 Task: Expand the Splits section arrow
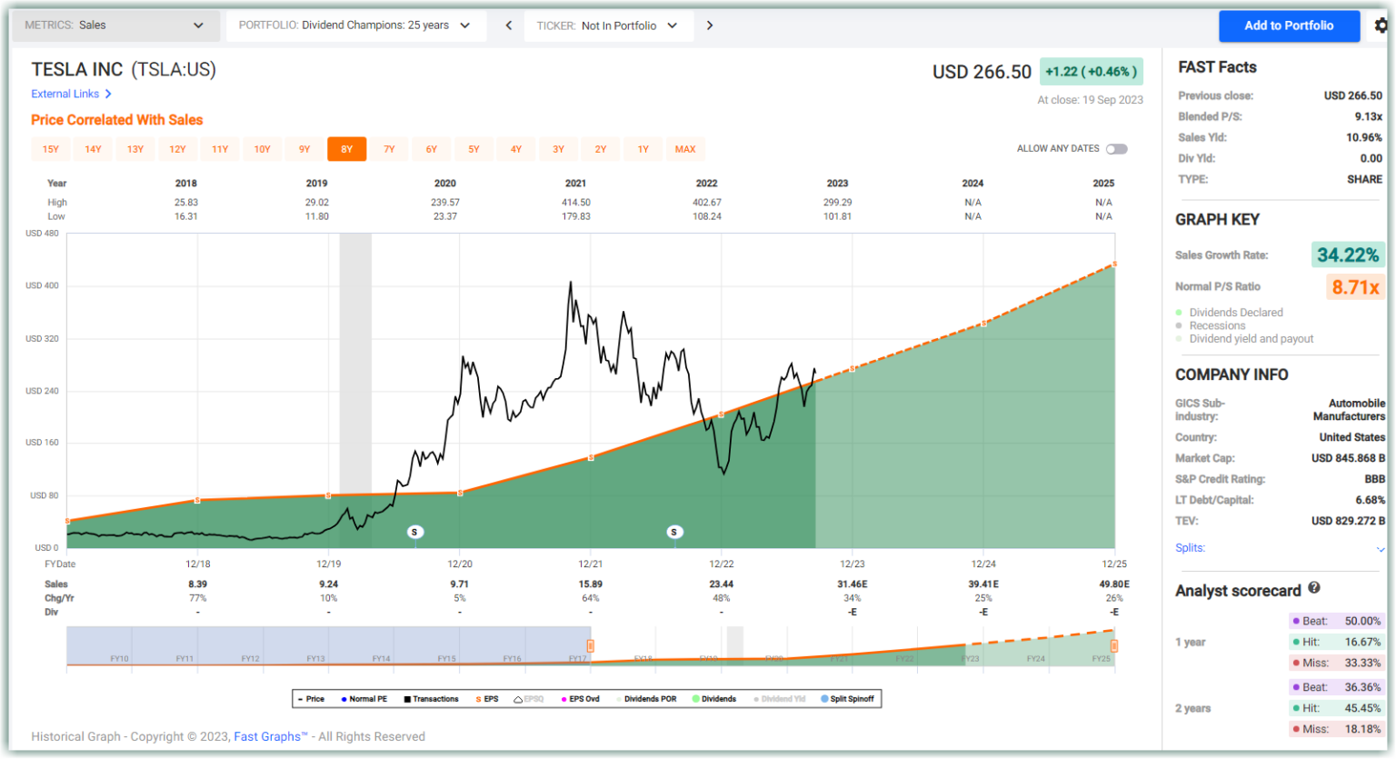click(1380, 549)
